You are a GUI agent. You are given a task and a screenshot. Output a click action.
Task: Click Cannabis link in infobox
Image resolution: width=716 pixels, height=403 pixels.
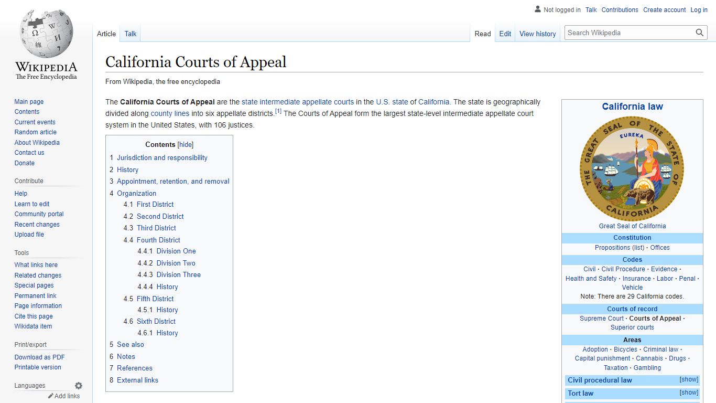[649, 358]
